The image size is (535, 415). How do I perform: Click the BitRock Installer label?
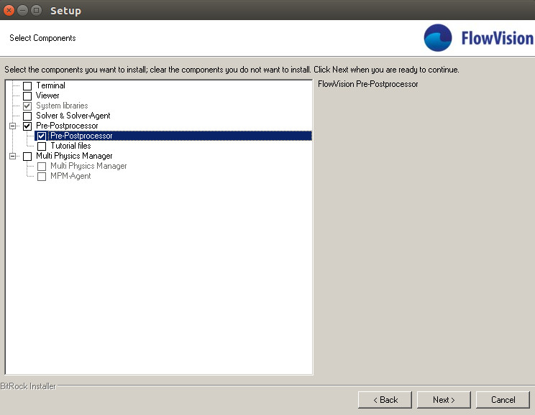pos(28,386)
